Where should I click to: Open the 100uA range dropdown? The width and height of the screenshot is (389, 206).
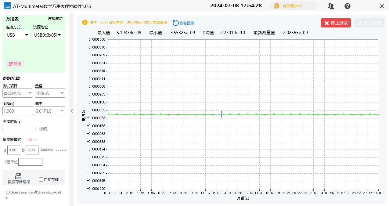coord(50,93)
